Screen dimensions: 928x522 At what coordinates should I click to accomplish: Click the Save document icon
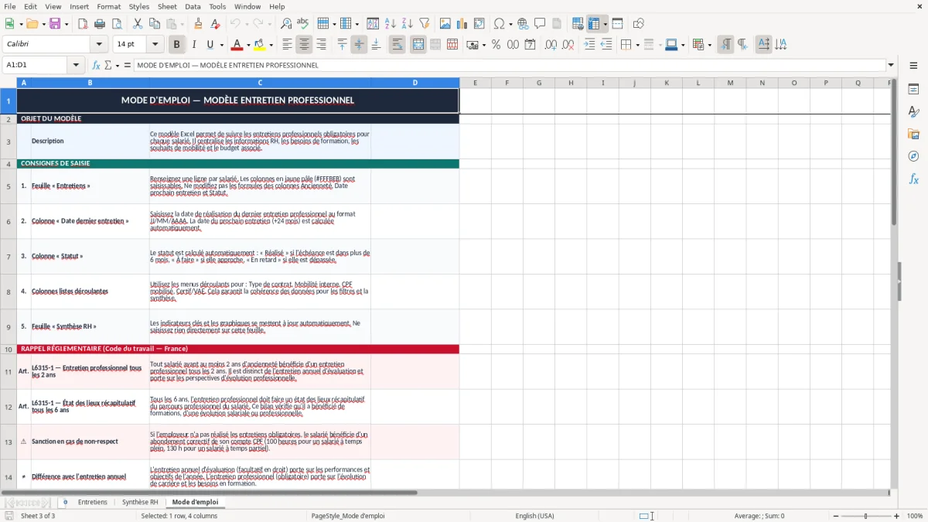[55, 24]
